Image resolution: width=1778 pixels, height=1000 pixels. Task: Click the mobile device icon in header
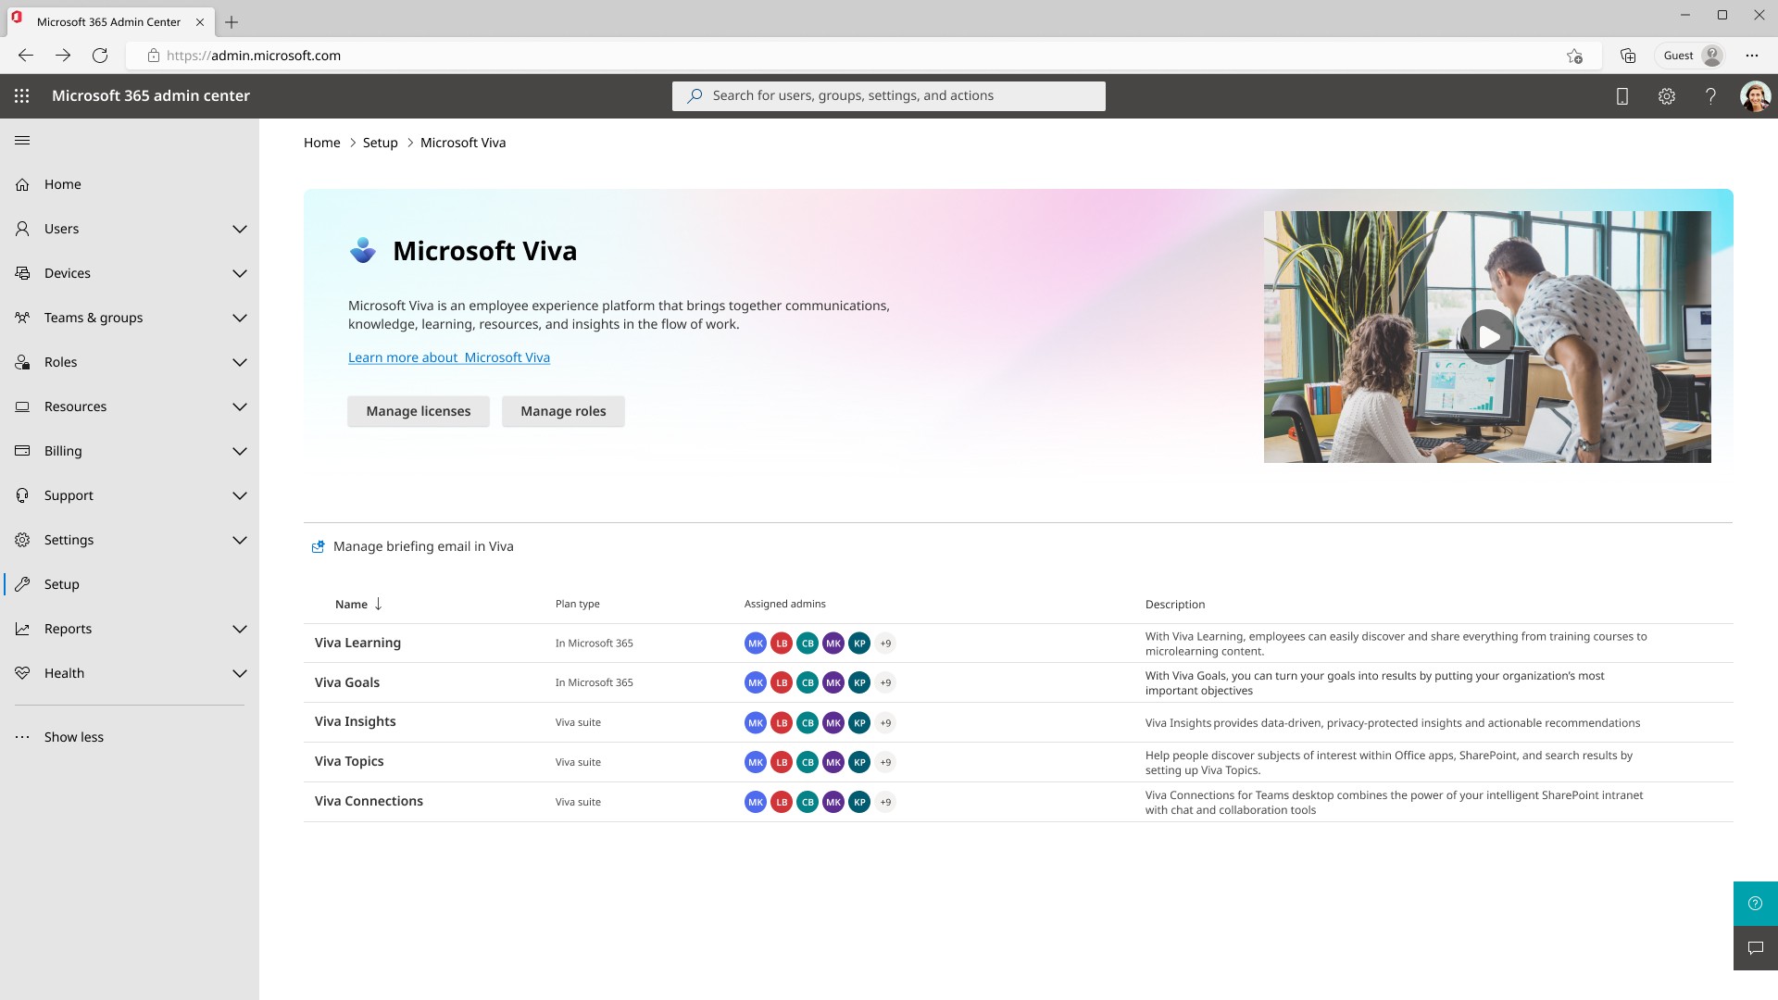(x=1621, y=96)
